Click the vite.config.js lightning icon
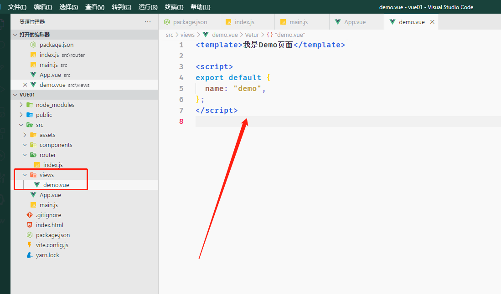Image resolution: width=501 pixels, height=294 pixels. [30, 245]
